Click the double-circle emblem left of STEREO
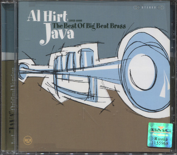The height and width of the screenshot is (155, 177). 137,7
